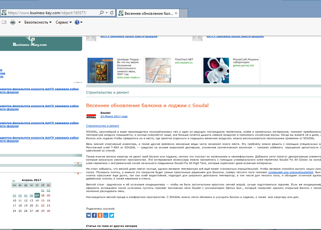This screenshot has width=321, height=230.
Task: Click the SOUDAL company logo
Action: [x=91, y=116]
